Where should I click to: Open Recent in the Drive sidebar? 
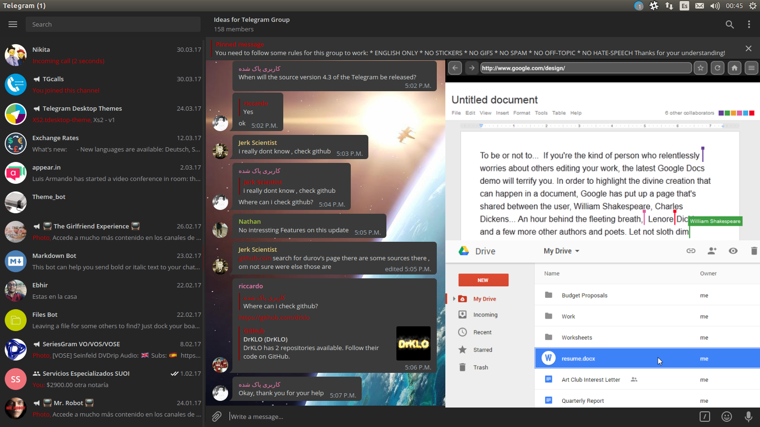click(482, 332)
